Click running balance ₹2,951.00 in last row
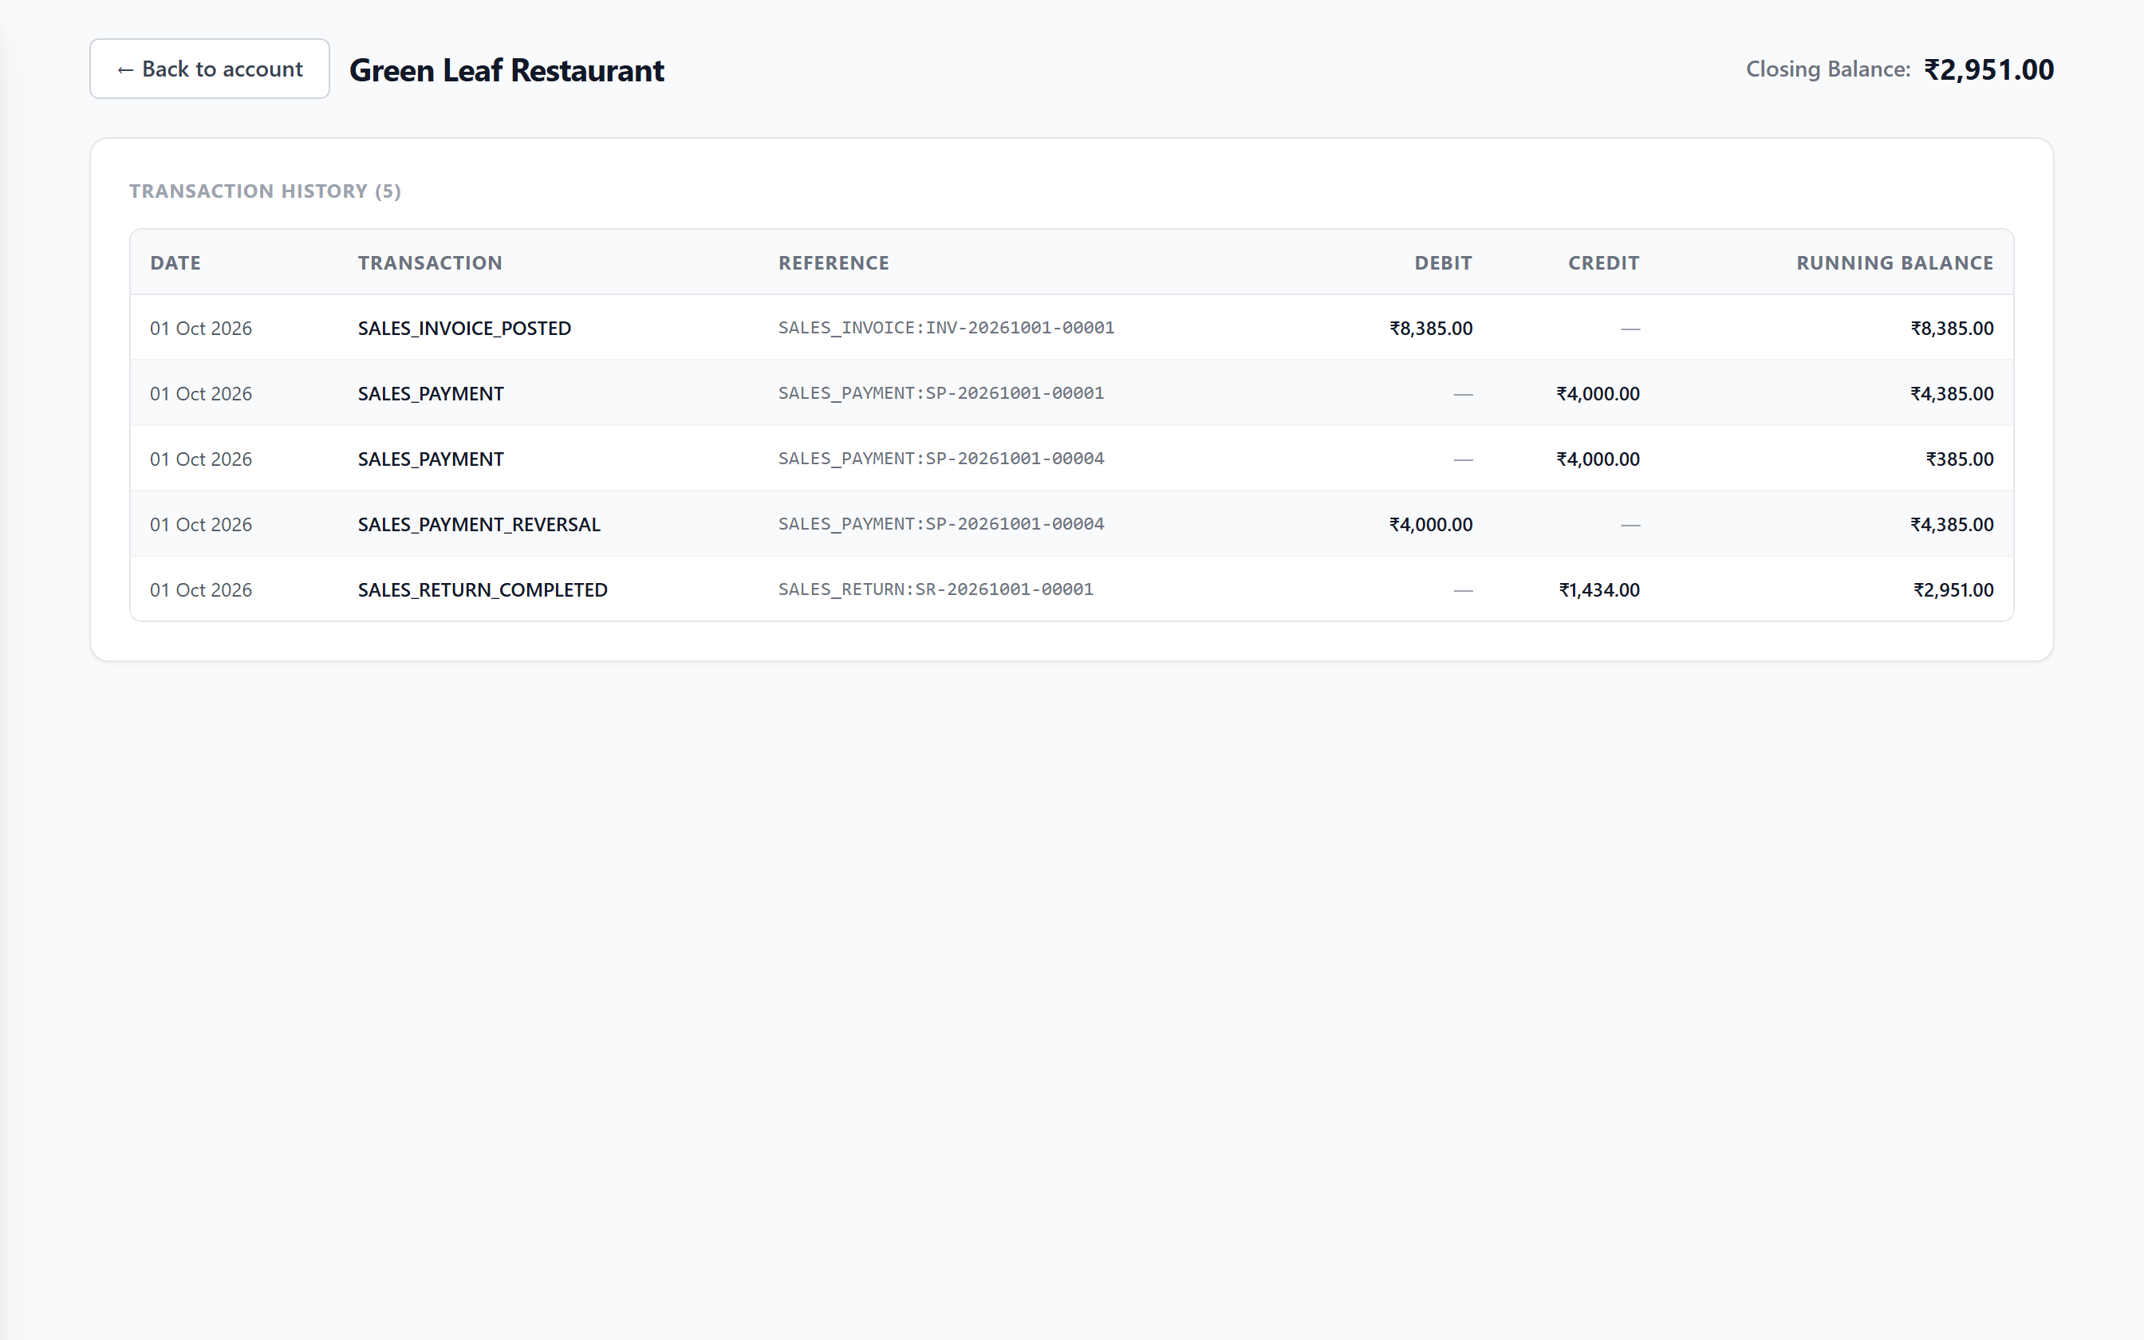This screenshot has width=2144, height=1340. [1953, 591]
